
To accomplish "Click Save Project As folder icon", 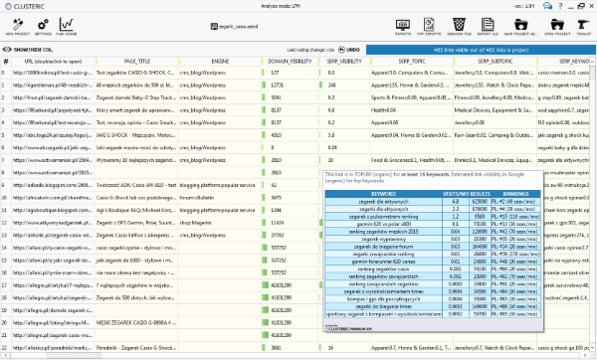I will pyautogui.click(x=520, y=27).
